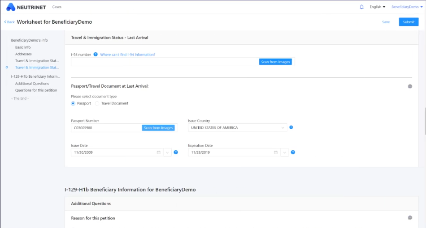Open the Issue Country dropdown
The height and width of the screenshot is (228, 426).
(238, 128)
